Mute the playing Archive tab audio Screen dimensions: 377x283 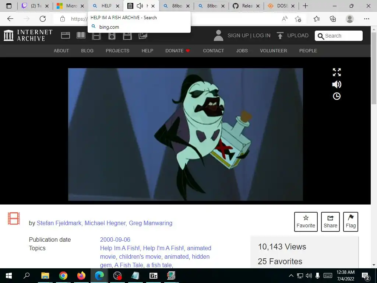point(140,6)
